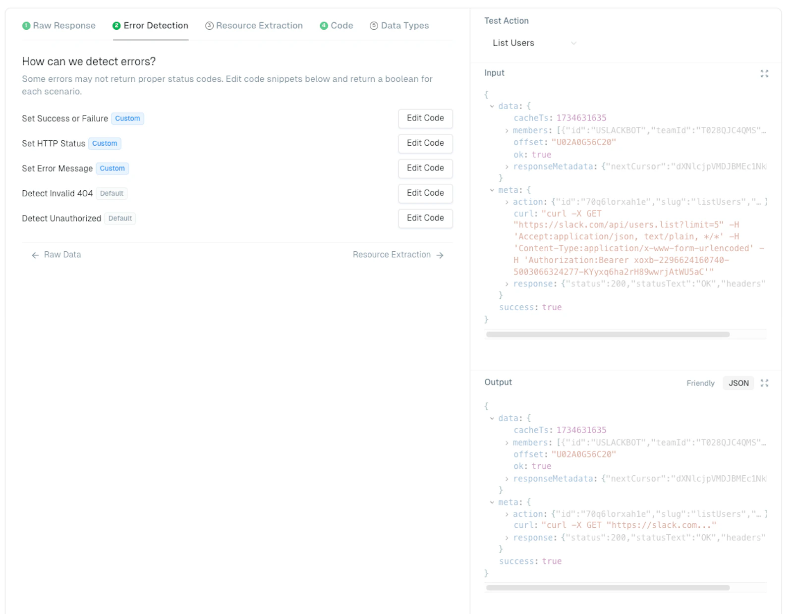The width and height of the screenshot is (793, 614).
Task: Expand the Output panel to fullscreen
Action: click(x=764, y=383)
